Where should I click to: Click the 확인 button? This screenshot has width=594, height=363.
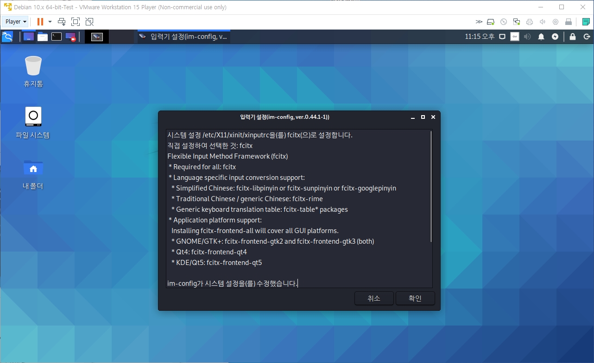tap(415, 298)
